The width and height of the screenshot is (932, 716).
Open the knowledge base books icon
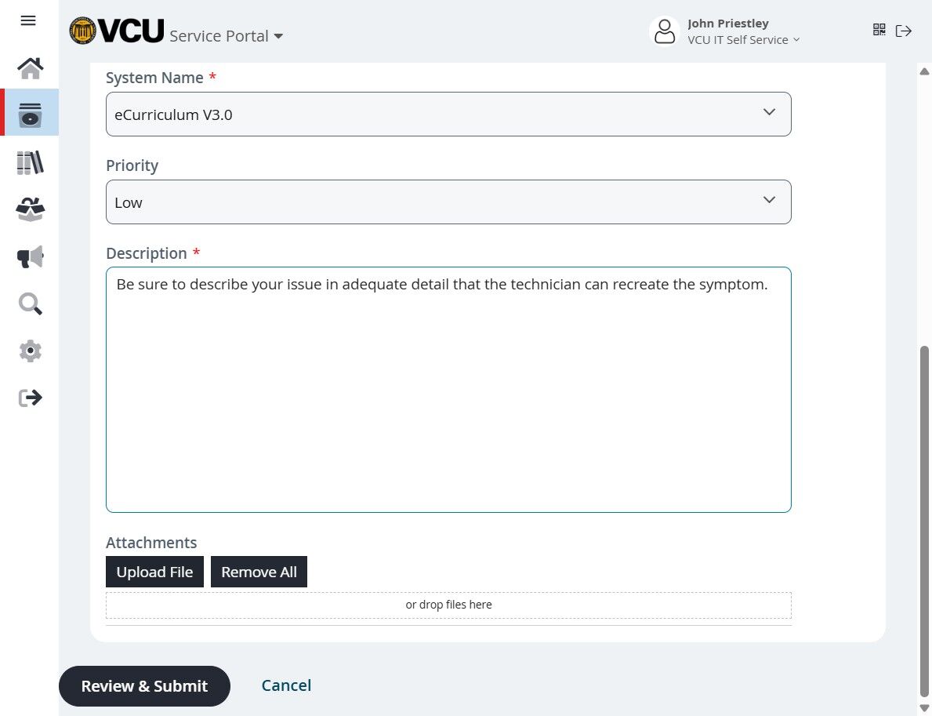pyautogui.click(x=30, y=162)
